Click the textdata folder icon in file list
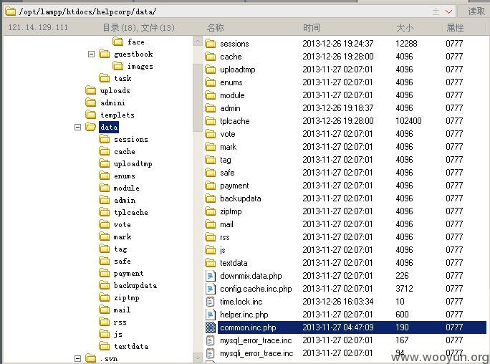Viewport: 490px width, 364px height. (x=211, y=263)
